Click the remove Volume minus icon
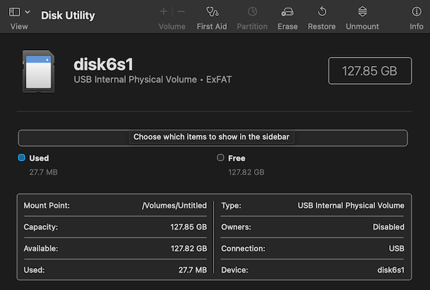Image resolution: width=430 pixels, height=290 pixels. tap(181, 12)
